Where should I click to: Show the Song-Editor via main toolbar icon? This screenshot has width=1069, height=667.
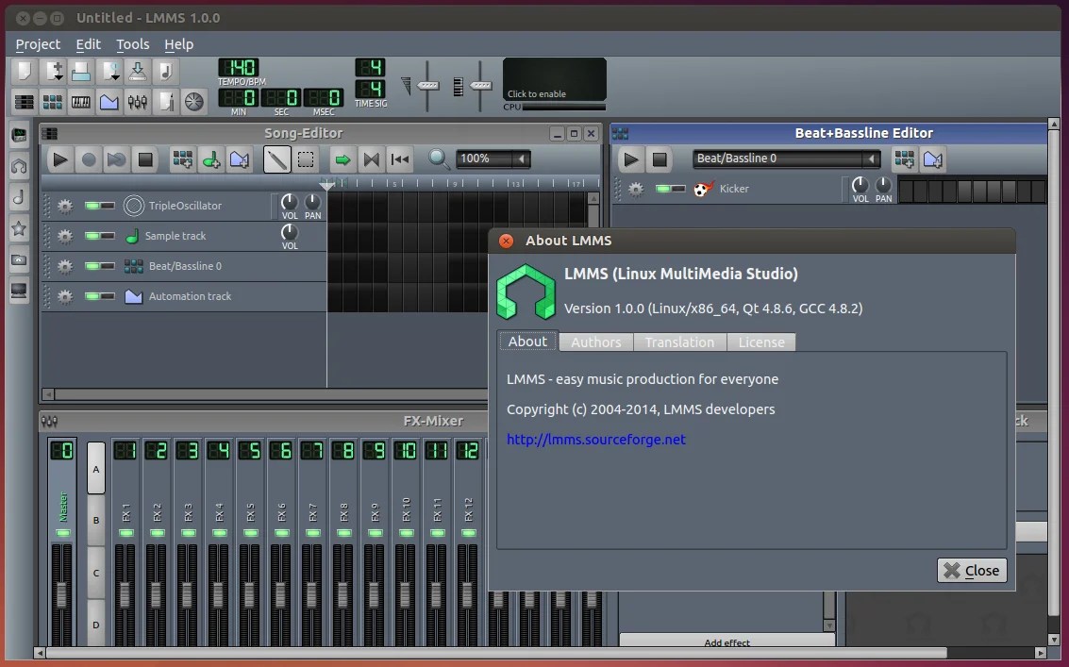click(x=24, y=102)
